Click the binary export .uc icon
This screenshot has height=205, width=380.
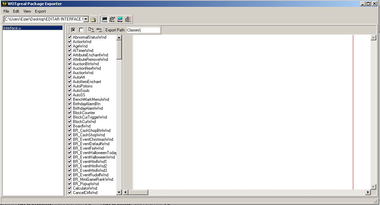[x=99, y=30]
